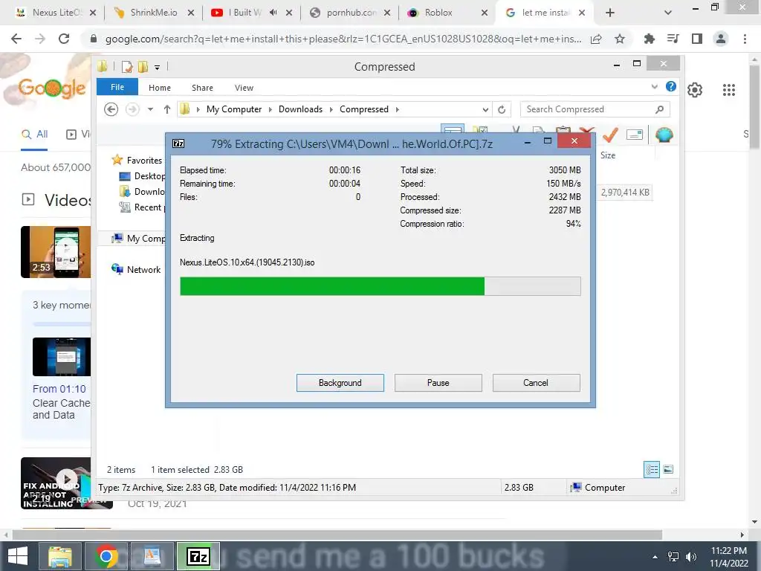The height and width of the screenshot is (571, 761).
Task: Click the properties card toolbar icon
Action: pyautogui.click(x=635, y=135)
